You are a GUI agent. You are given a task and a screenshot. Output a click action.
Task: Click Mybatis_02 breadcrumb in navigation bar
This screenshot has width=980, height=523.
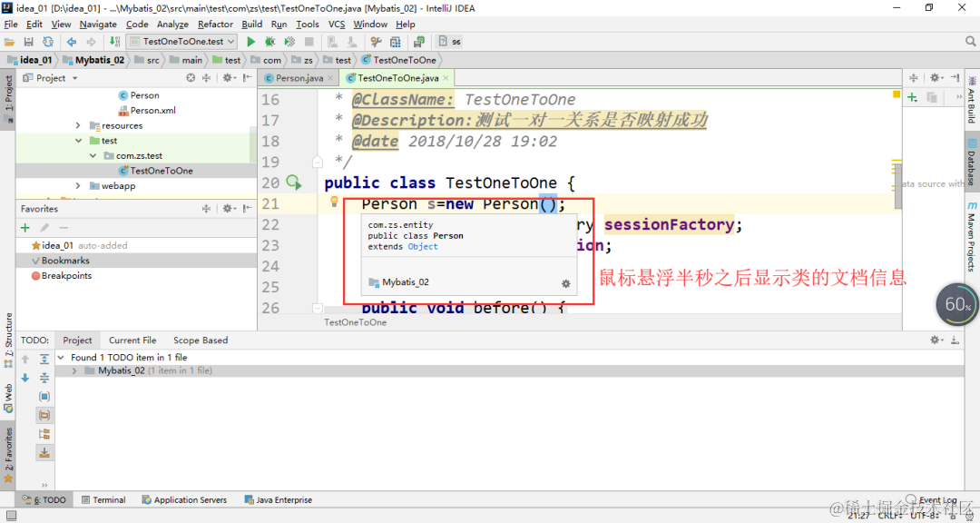click(x=93, y=60)
